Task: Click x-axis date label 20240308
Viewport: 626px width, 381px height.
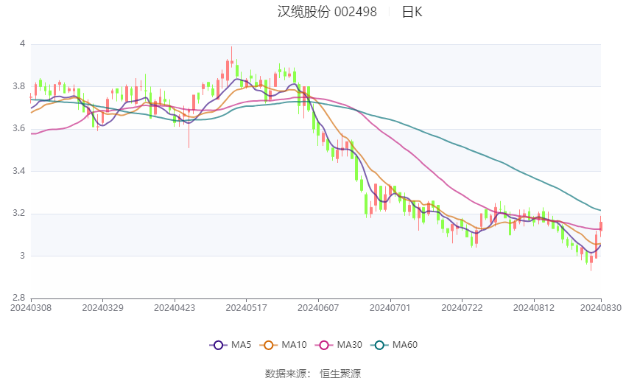Action: [x=31, y=308]
